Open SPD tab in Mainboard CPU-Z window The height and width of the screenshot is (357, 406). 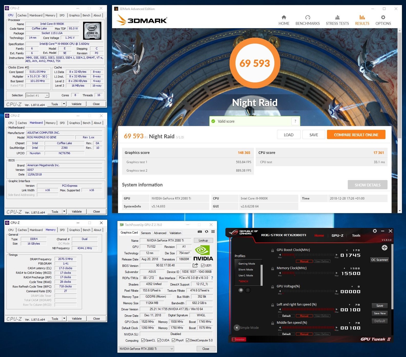pos(62,123)
